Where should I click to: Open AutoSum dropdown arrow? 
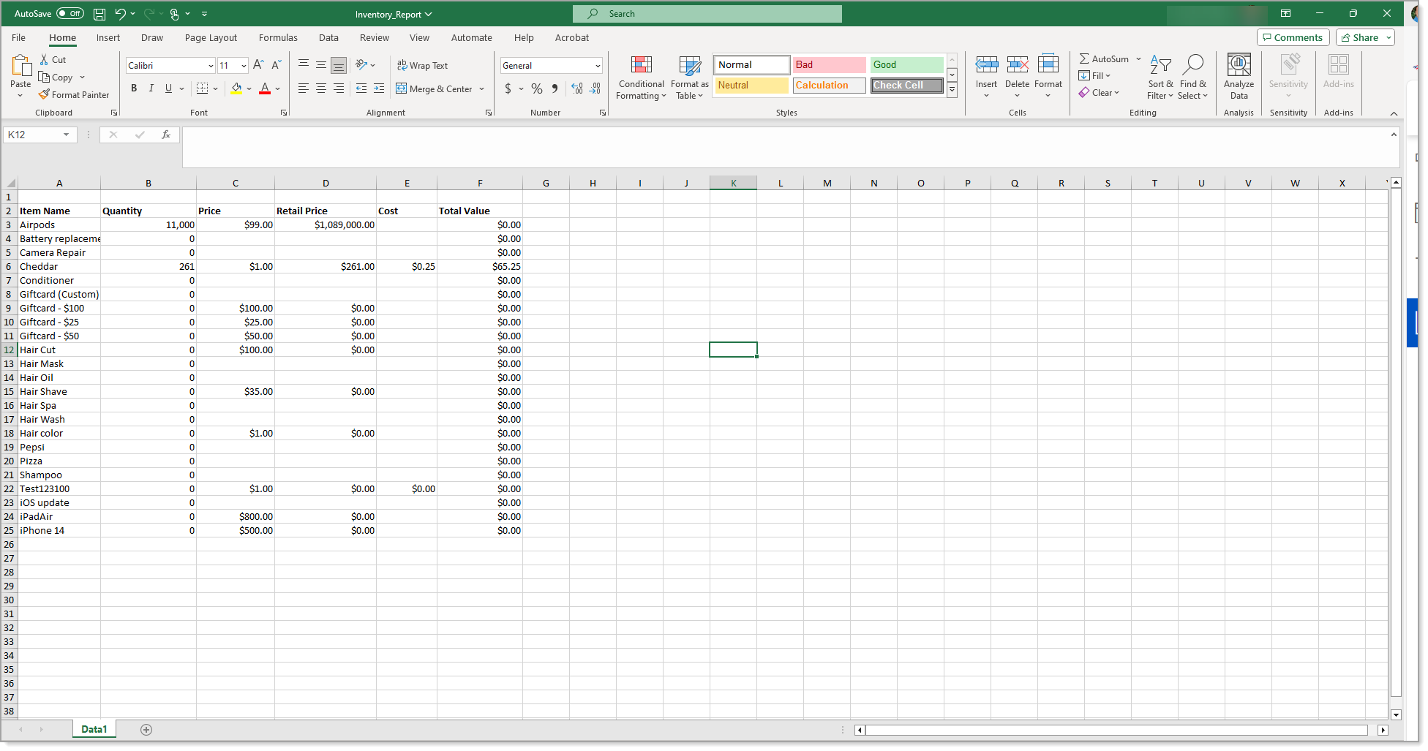(x=1138, y=59)
